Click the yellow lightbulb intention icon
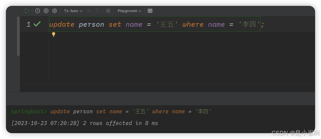The width and height of the screenshot is (321, 139). point(54,35)
